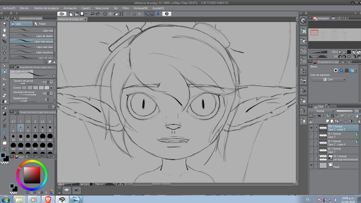Select the Eyedropper tool
This screenshot has height=203, width=361.
click(x=5, y=59)
